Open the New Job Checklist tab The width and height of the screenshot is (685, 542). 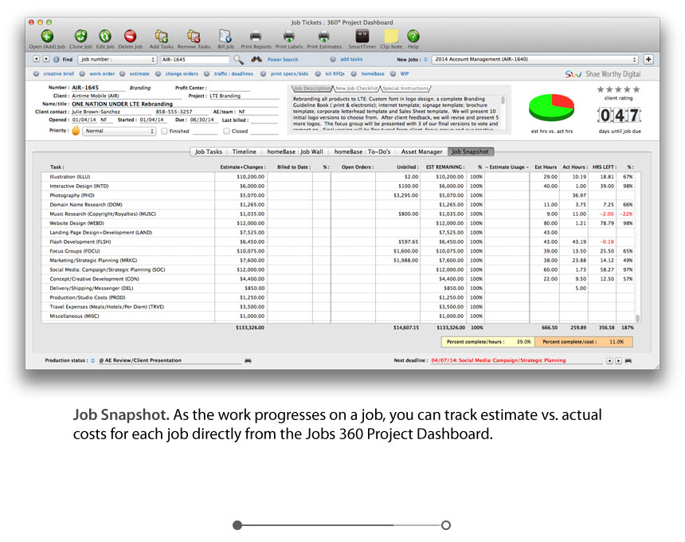356,88
